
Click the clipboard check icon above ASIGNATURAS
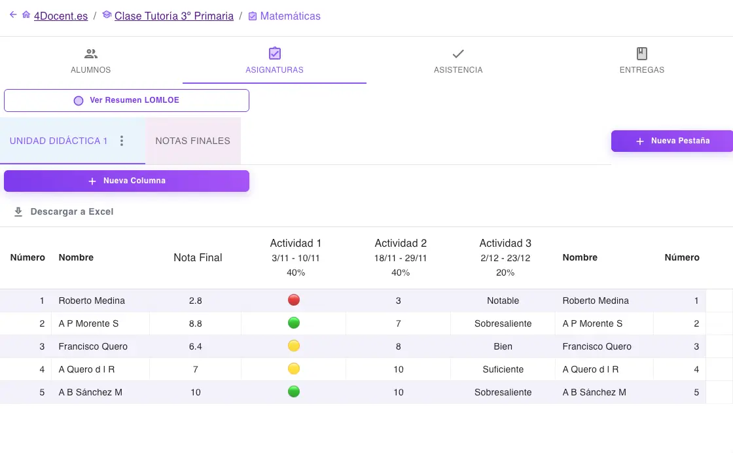coord(275,53)
